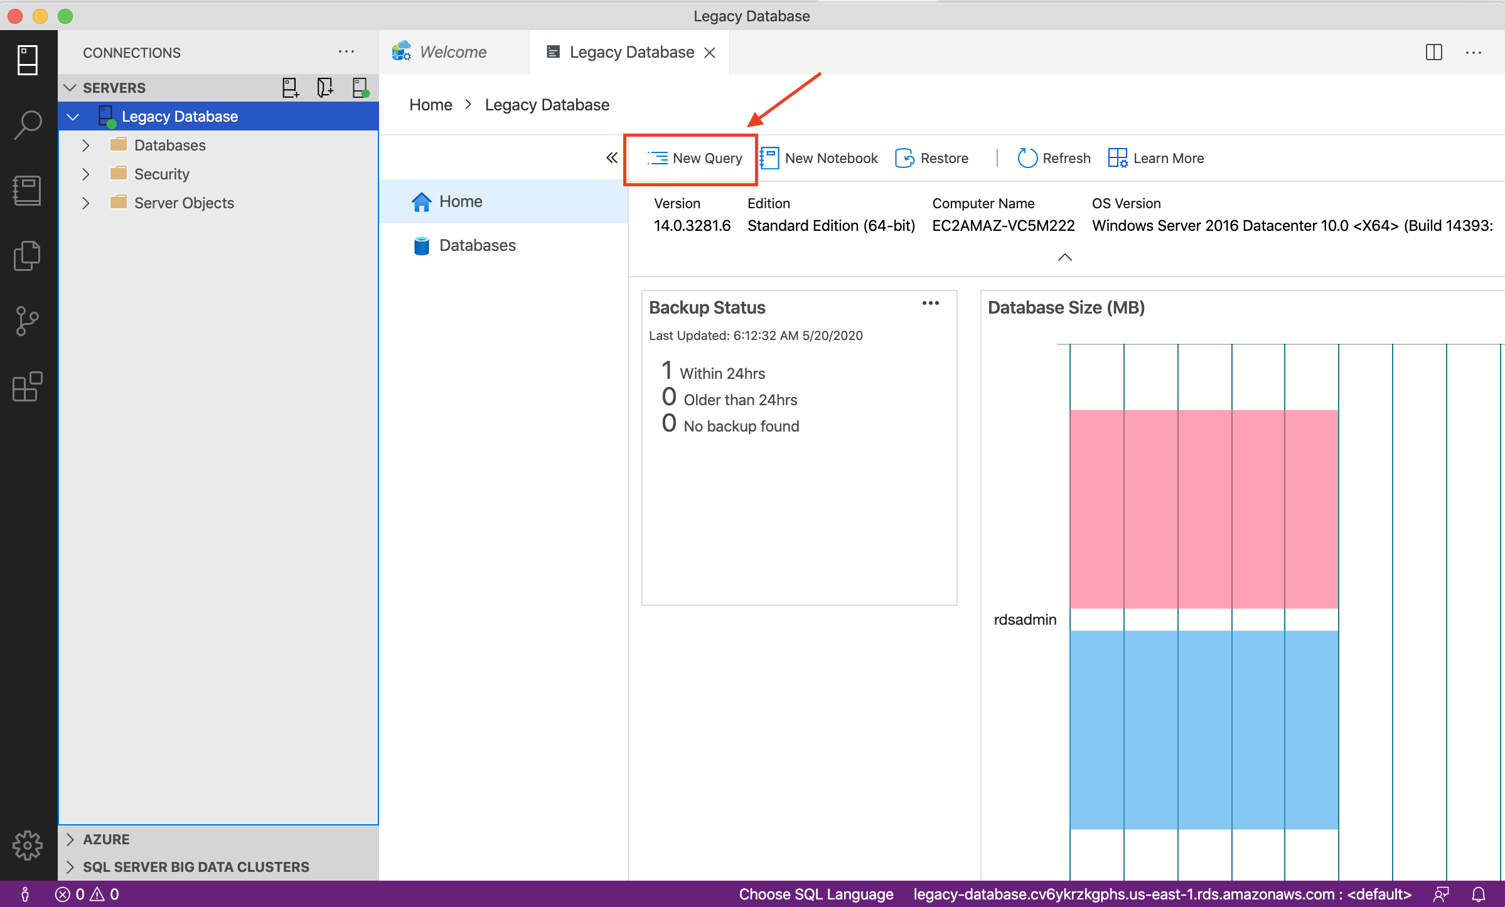Open editor more actions ellipsis
1505x907 pixels.
[1474, 53]
